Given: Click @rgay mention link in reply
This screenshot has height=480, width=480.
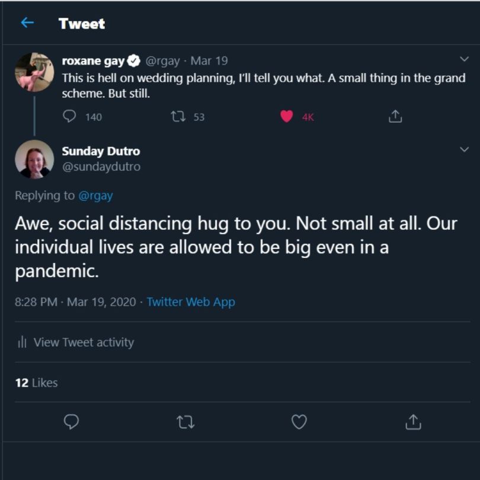Looking at the screenshot, I should tap(95, 196).
